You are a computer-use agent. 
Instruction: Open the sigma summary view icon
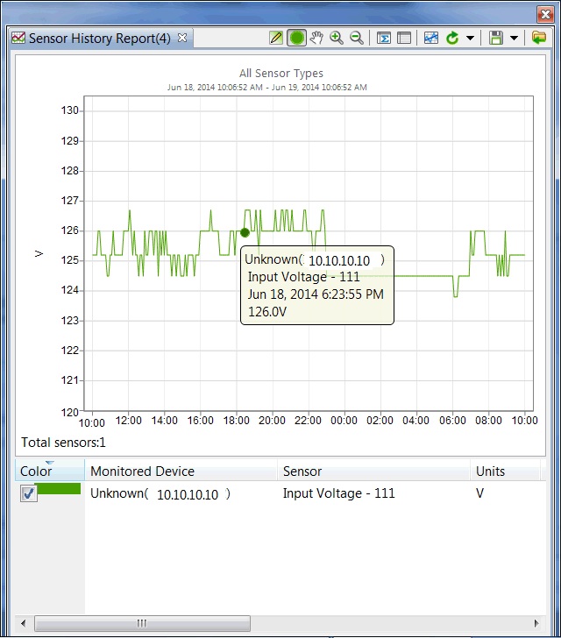(x=384, y=38)
